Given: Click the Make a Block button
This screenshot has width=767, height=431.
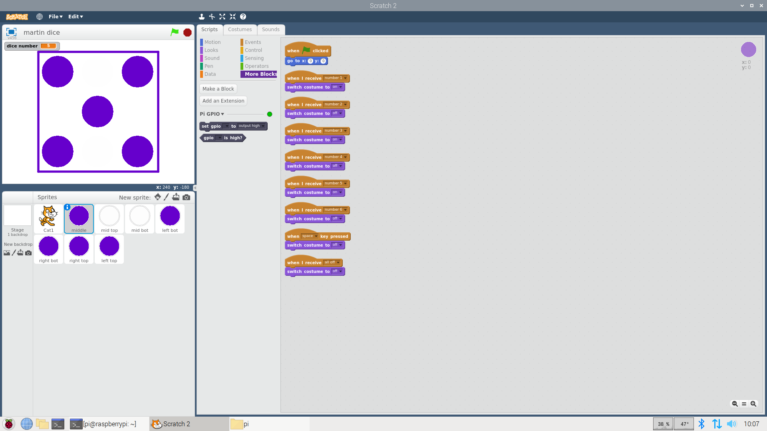Looking at the screenshot, I should click(218, 89).
